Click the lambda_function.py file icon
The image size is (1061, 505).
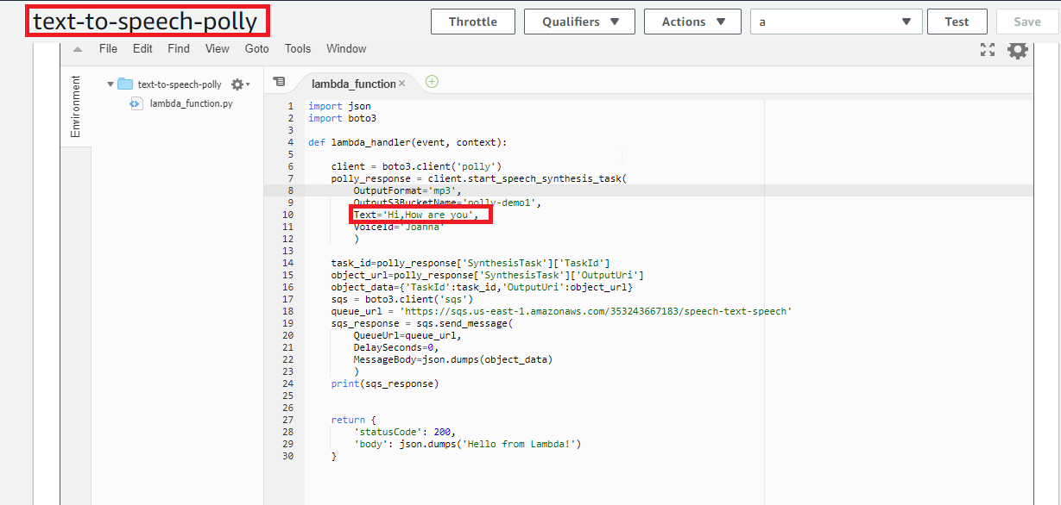136,103
